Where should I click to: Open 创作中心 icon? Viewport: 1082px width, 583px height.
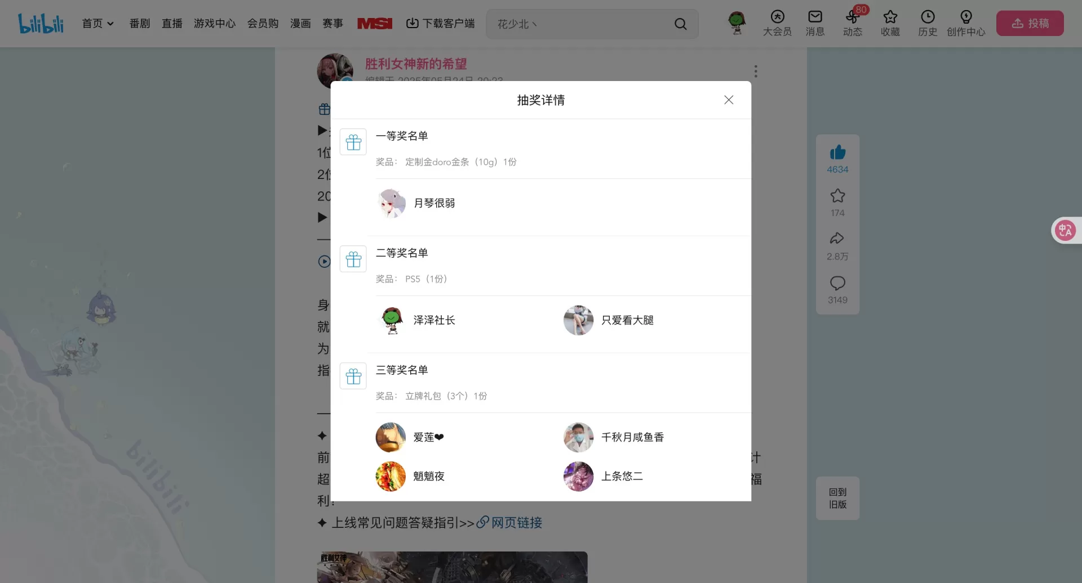coord(966,24)
